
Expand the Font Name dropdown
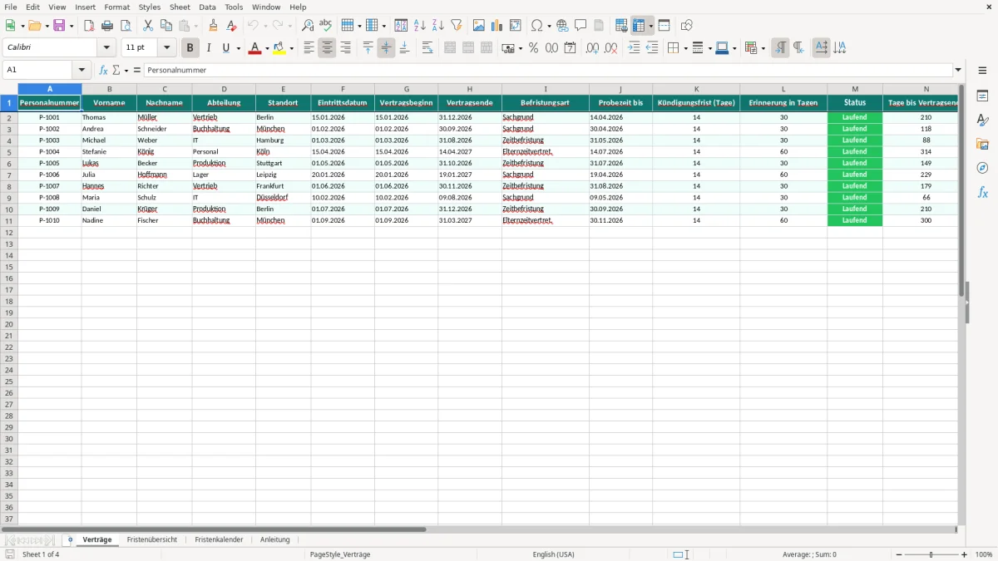point(106,48)
